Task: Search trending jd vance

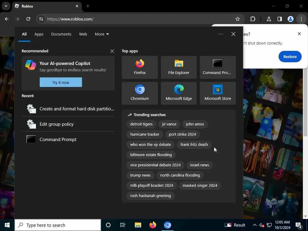Action: [x=169, y=124]
